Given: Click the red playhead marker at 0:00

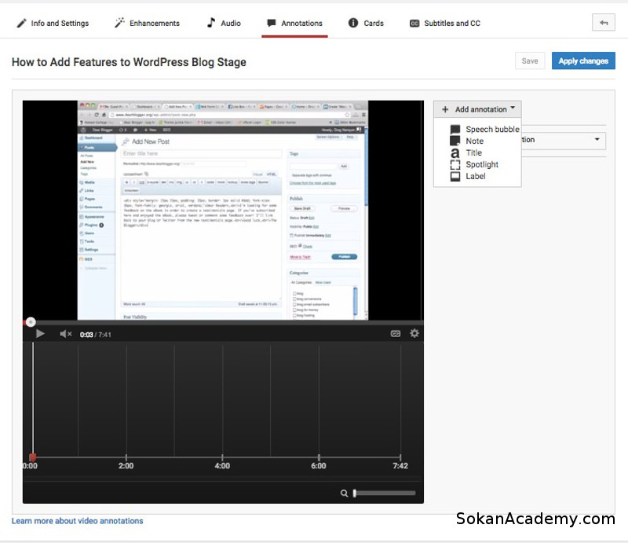Looking at the screenshot, I should pyautogui.click(x=33, y=457).
